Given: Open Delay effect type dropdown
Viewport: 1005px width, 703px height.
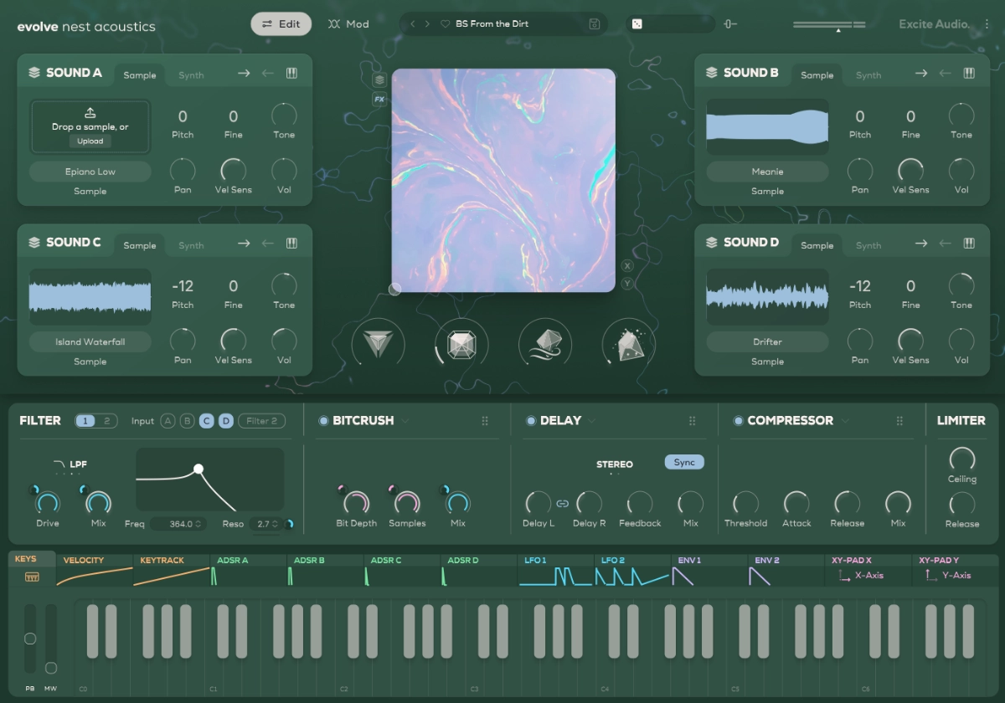Looking at the screenshot, I should (x=593, y=421).
